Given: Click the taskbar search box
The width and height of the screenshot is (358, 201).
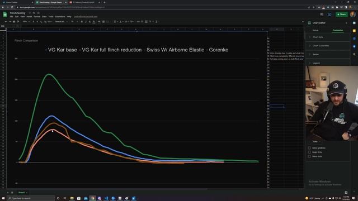Looking at the screenshot, I should [31, 198].
